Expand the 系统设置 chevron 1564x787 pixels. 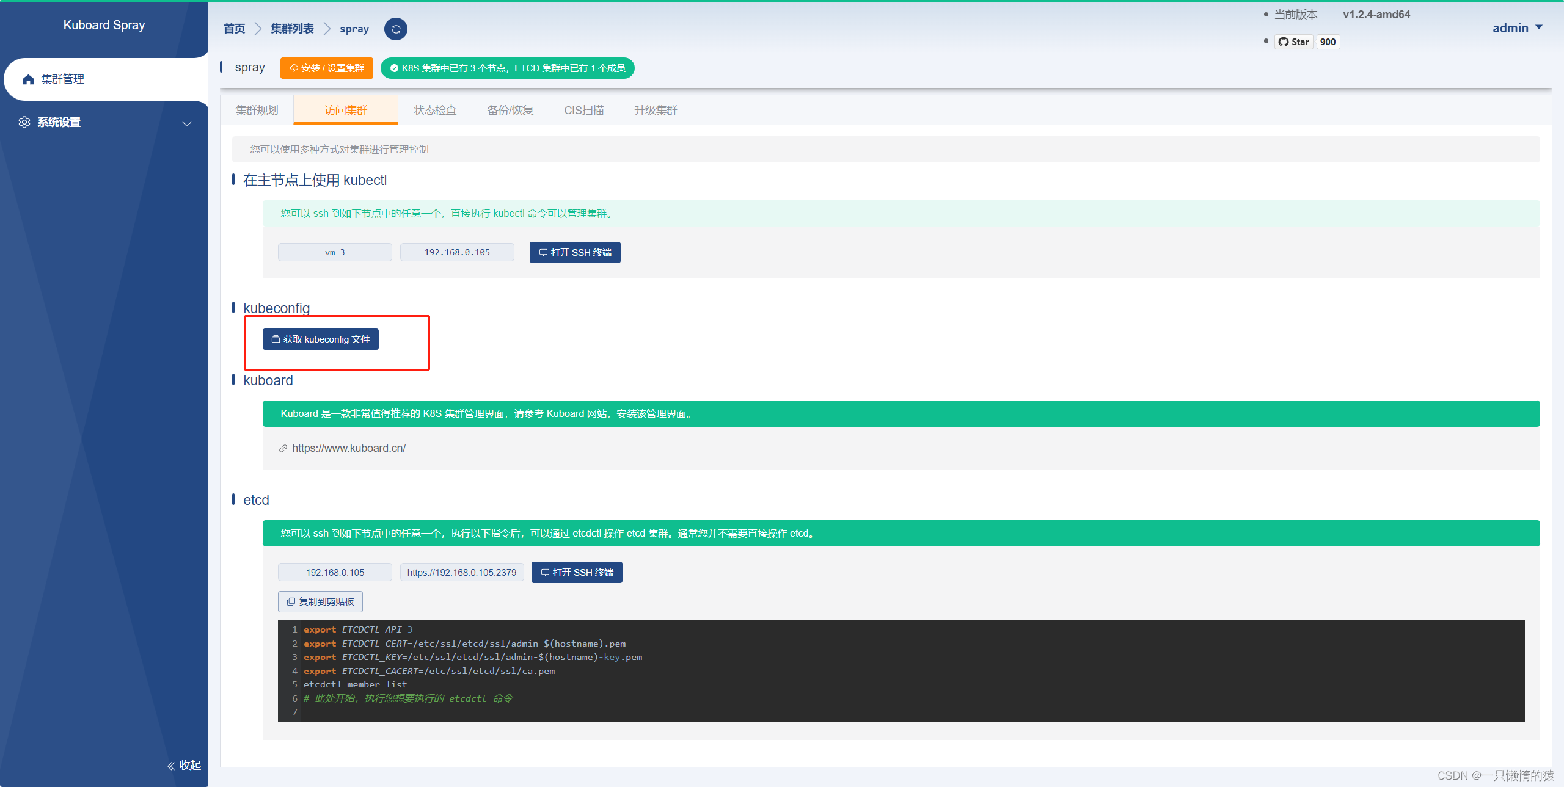coord(187,124)
